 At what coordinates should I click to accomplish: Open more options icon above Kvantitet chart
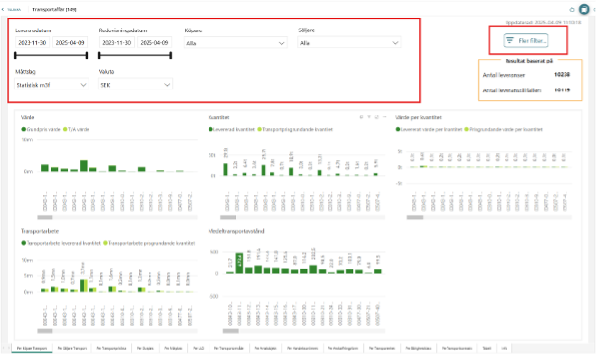click(384, 117)
